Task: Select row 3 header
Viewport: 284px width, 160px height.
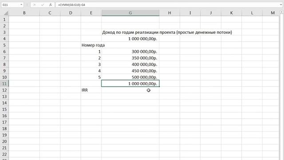Action: pyautogui.click(x=4, y=32)
